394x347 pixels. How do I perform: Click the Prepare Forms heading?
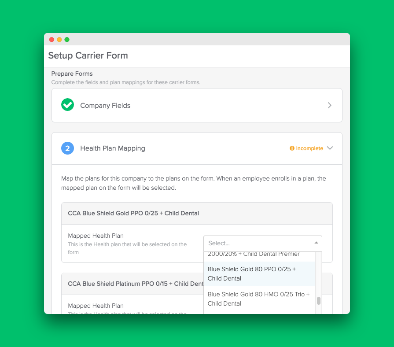[x=72, y=74]
